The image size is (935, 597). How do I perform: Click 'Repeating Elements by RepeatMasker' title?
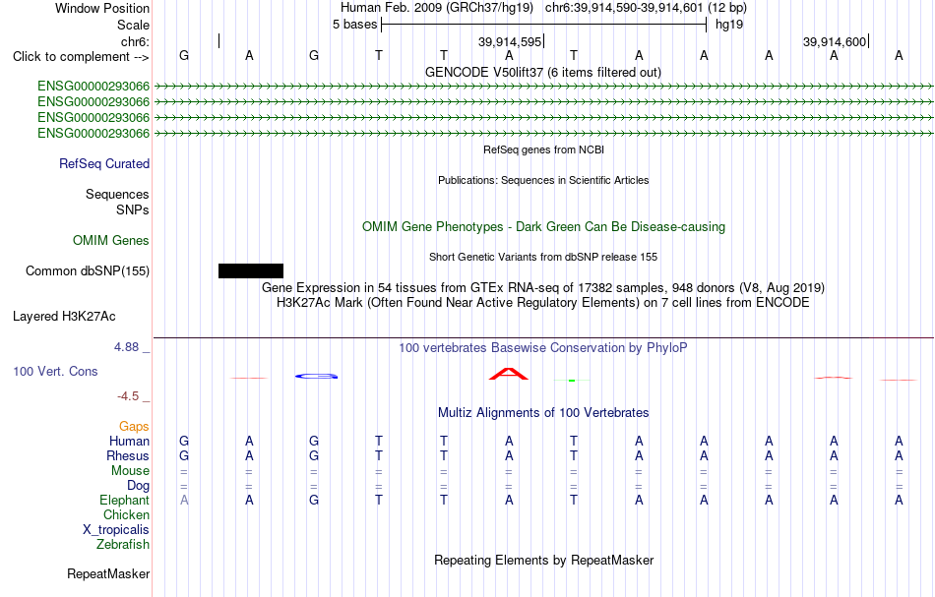pos(544,560)
